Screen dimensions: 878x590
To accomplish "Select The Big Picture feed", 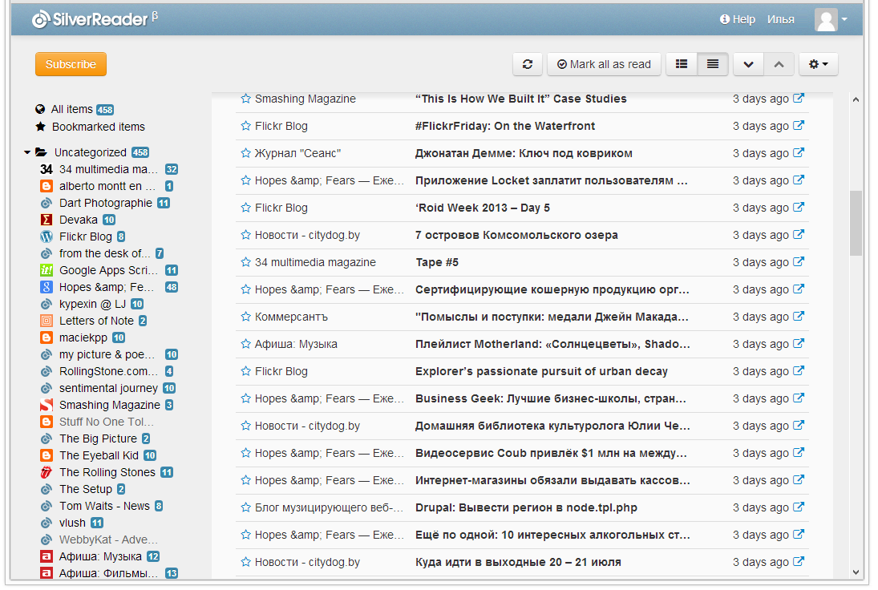I will pos(95,438).
